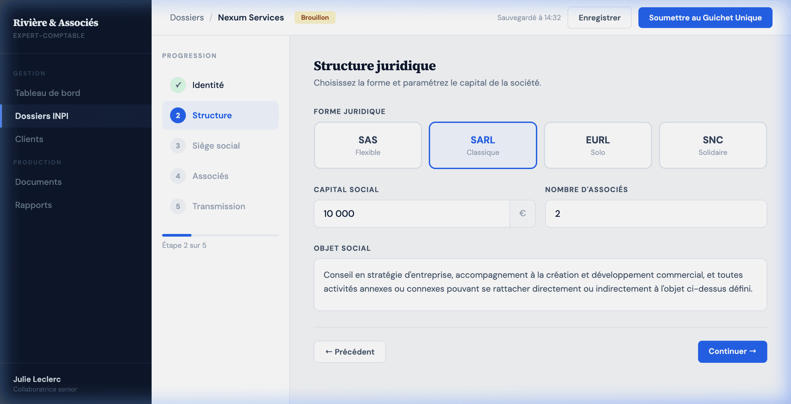
Task: Click the back arrow on Précédent
Action: (x=328, y=352)
